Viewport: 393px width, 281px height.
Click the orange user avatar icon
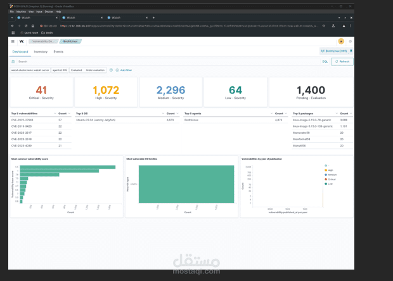(341, 41)
